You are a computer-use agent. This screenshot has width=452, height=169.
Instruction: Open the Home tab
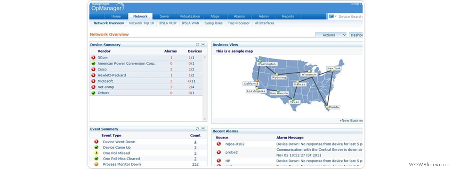[x=116, y=16]
